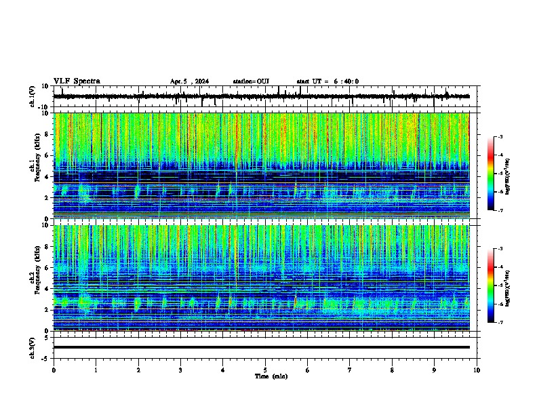Click the ch.2 "Frequency (kHz)" axis label
537x415 pixels.
pos(38,270)
